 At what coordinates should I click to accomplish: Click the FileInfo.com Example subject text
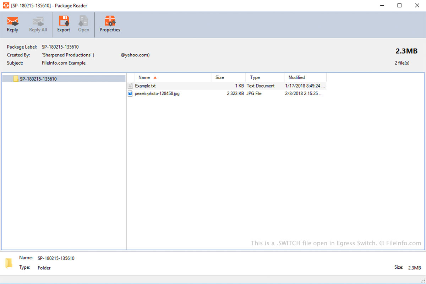click(x=64, y=63)
